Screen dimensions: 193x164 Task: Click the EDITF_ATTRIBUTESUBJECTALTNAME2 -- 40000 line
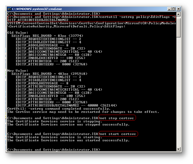66,105
